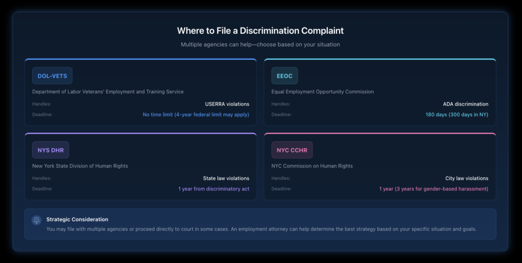Click '1 year (3 years for gender-based harassment)'

pyautogui.click(x=434, y=189)
